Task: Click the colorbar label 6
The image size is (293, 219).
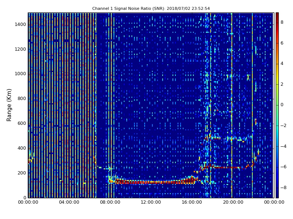Action: (282, 43)
